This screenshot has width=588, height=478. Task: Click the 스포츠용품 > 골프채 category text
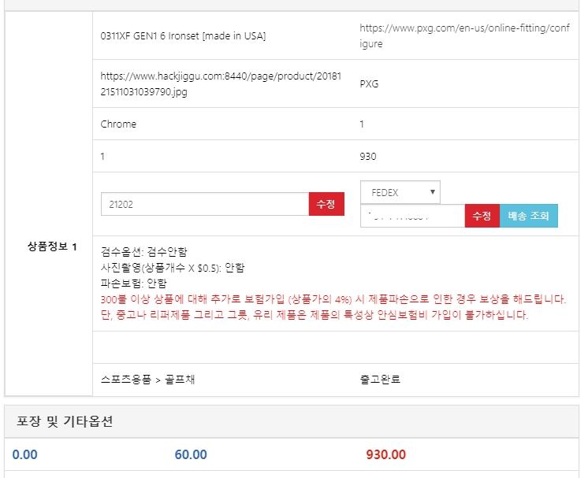tap(148, 379)
